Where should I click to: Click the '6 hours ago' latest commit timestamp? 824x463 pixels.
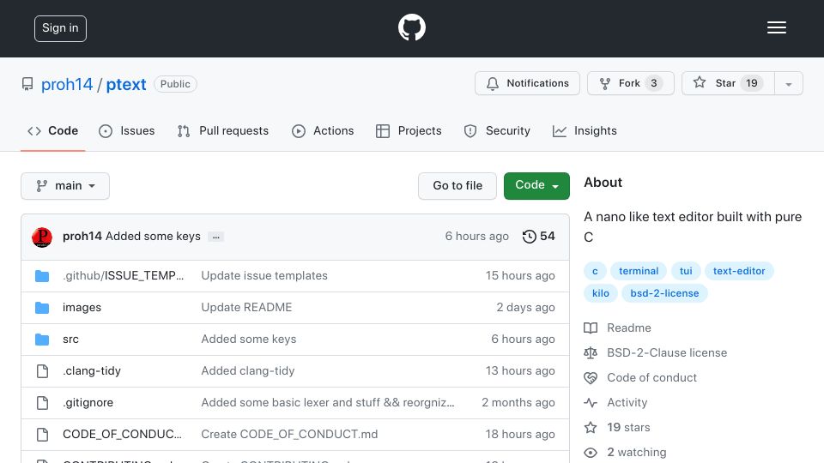coord(476,237)
